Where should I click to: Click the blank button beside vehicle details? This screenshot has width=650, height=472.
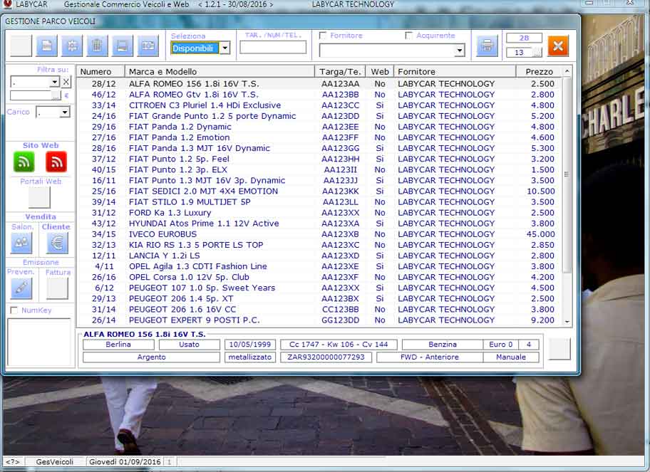pyautogui.click(x=559, y=349)
